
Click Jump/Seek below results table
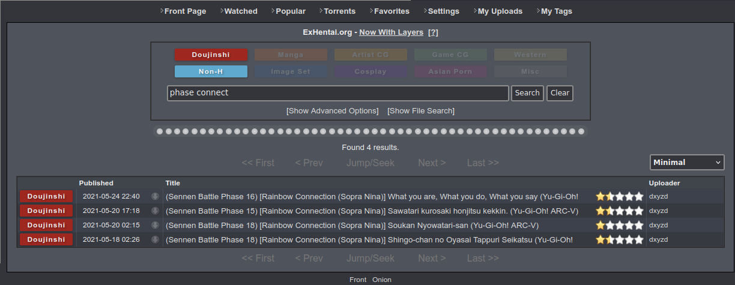[x=371, y=258]
